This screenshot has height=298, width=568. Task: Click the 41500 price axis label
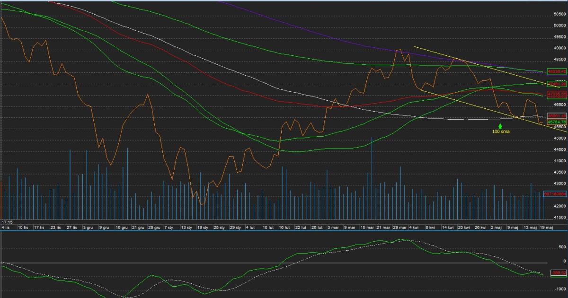(559, 218)
